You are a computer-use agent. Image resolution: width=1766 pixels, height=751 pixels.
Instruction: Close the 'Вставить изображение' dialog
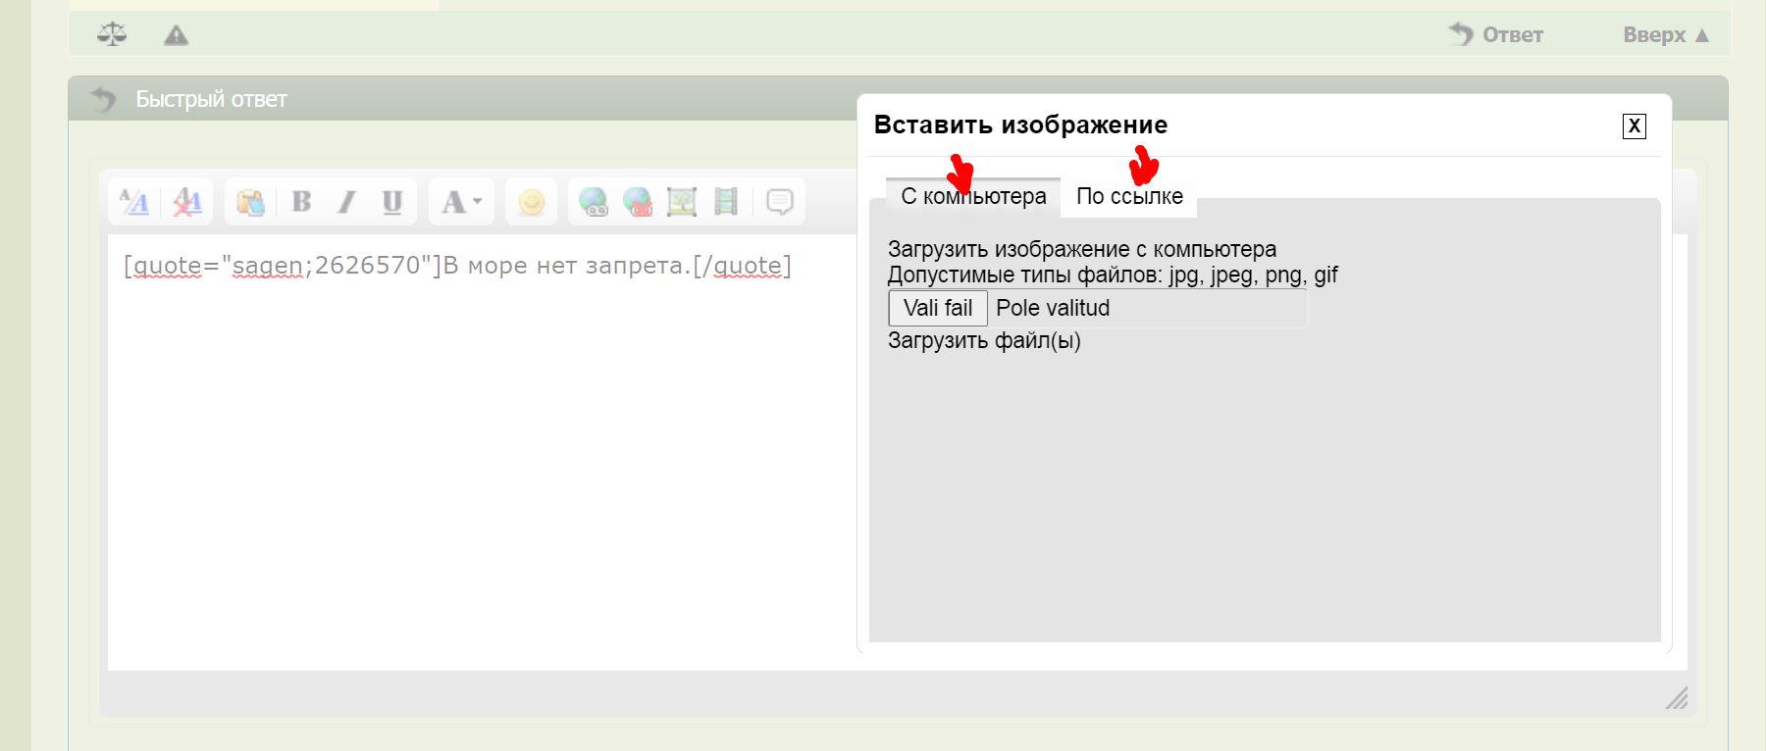(1634, 126)
